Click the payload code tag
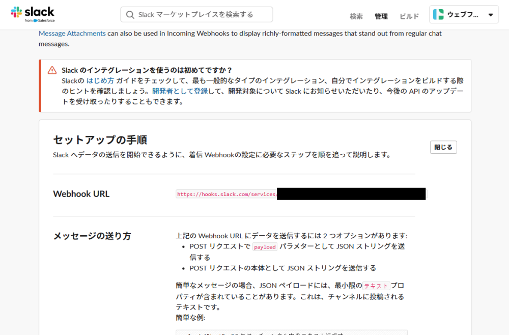 [x=265, y=247]
